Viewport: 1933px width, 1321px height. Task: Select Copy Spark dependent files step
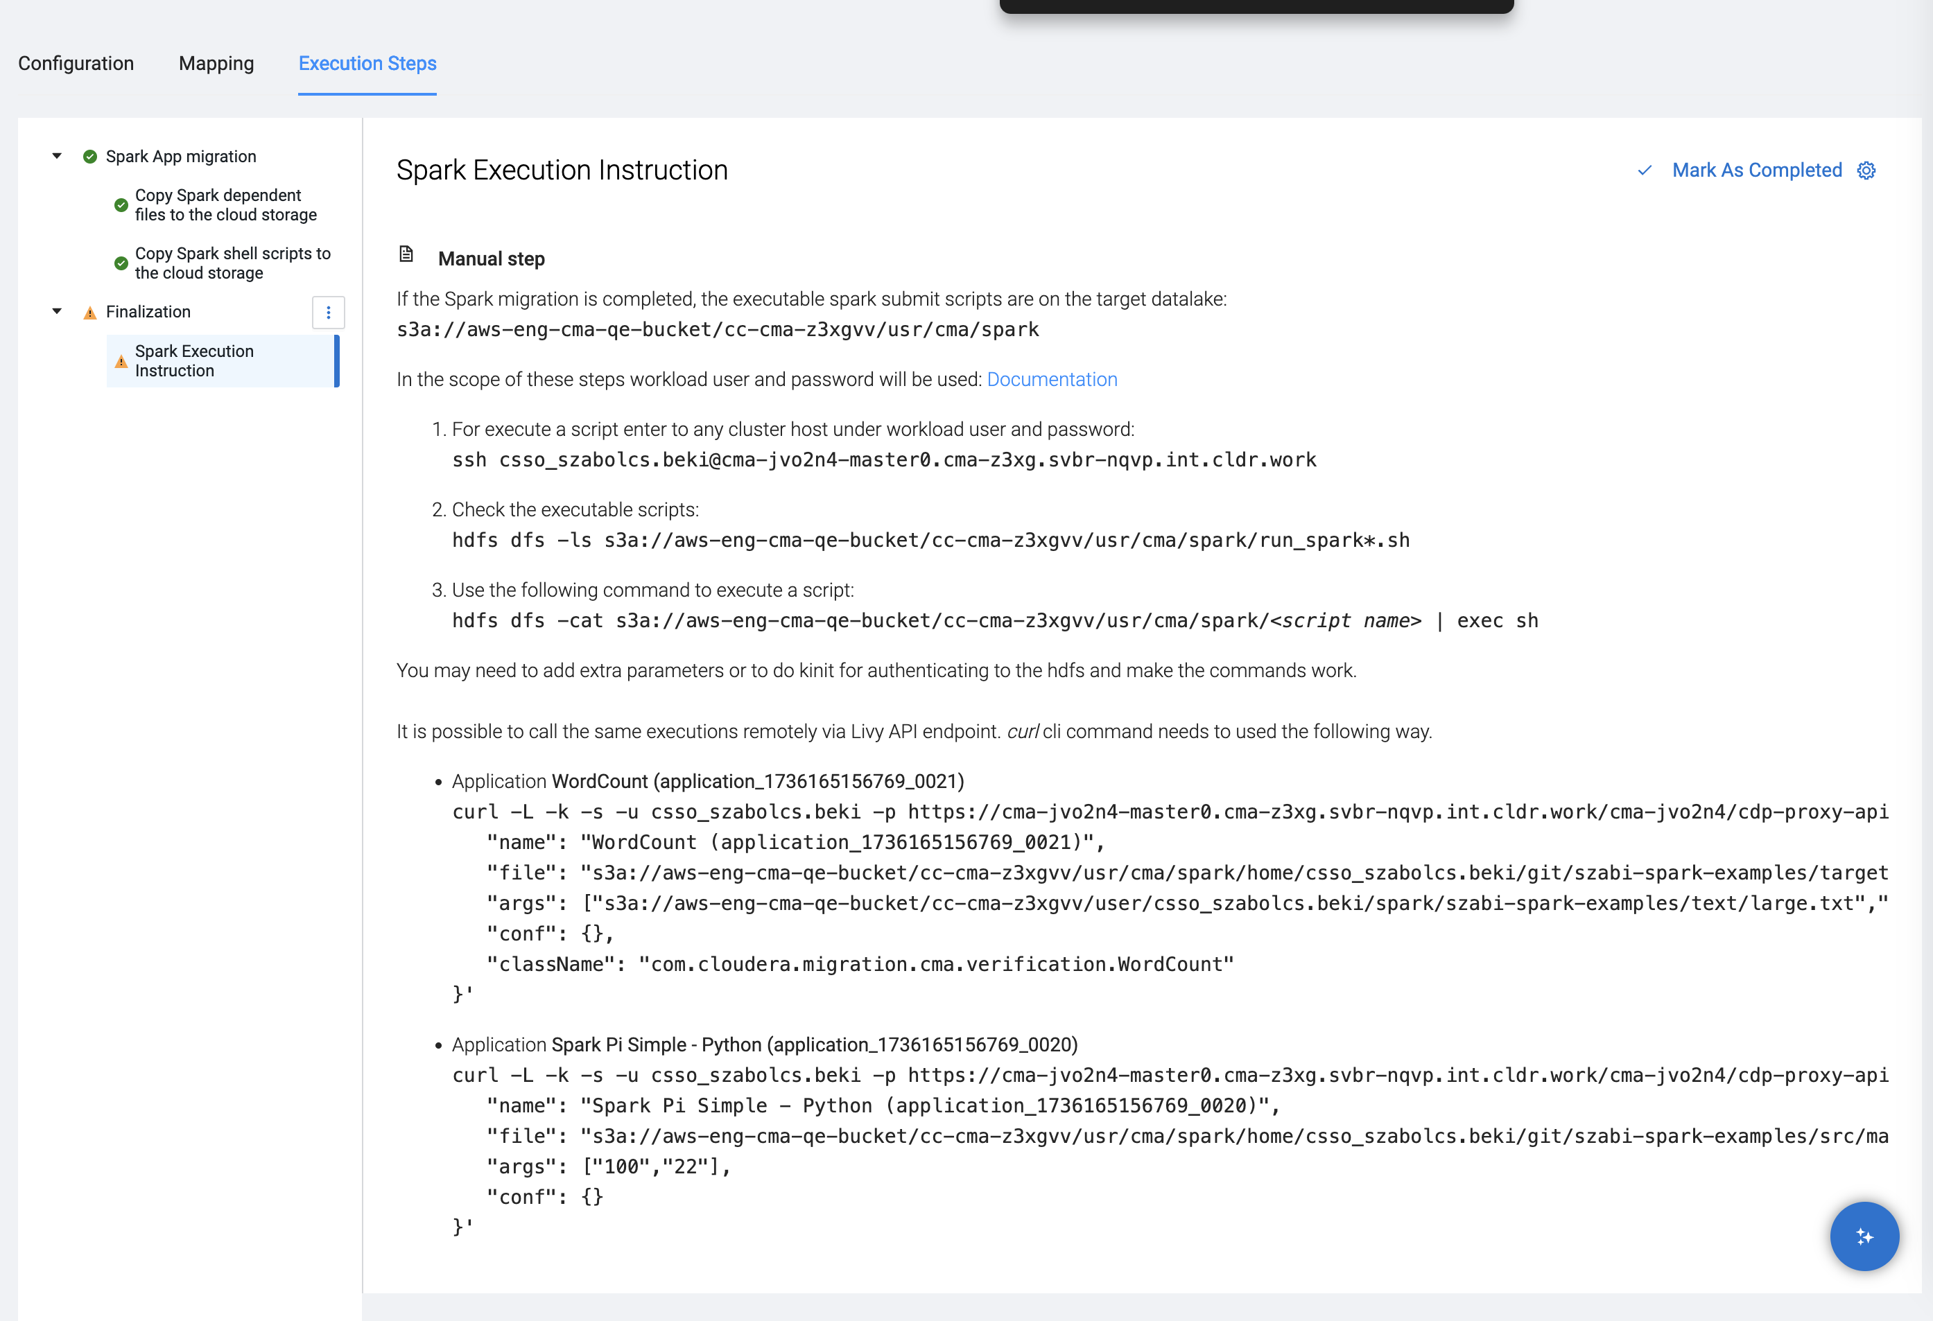click(x=225, y=205)
